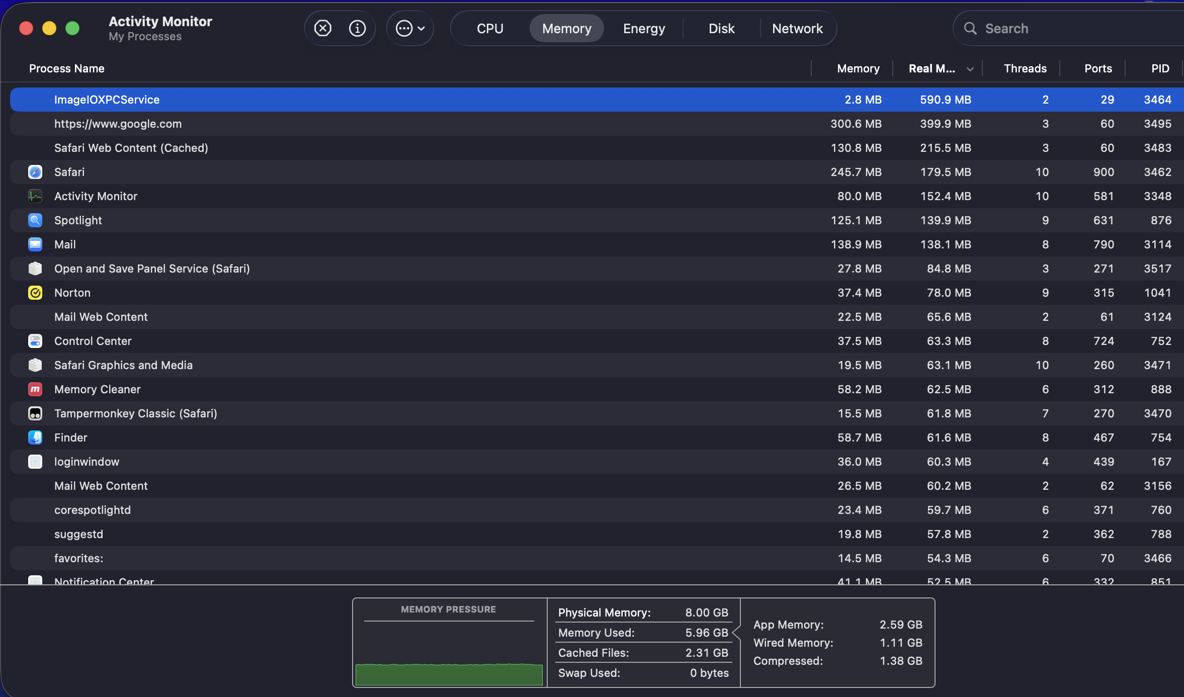1184x697 pixels.
Task: Switch to the Energy tab
Action: pyautogui.click(x=644, y=28)
